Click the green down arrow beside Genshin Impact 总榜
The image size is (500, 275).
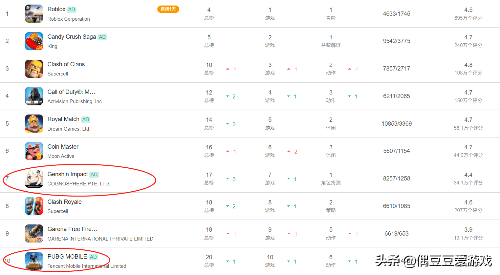click(x=228, y=179)
